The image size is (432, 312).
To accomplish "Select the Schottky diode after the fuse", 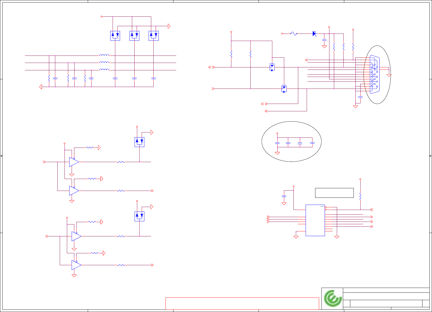I will tap(314, 34).
